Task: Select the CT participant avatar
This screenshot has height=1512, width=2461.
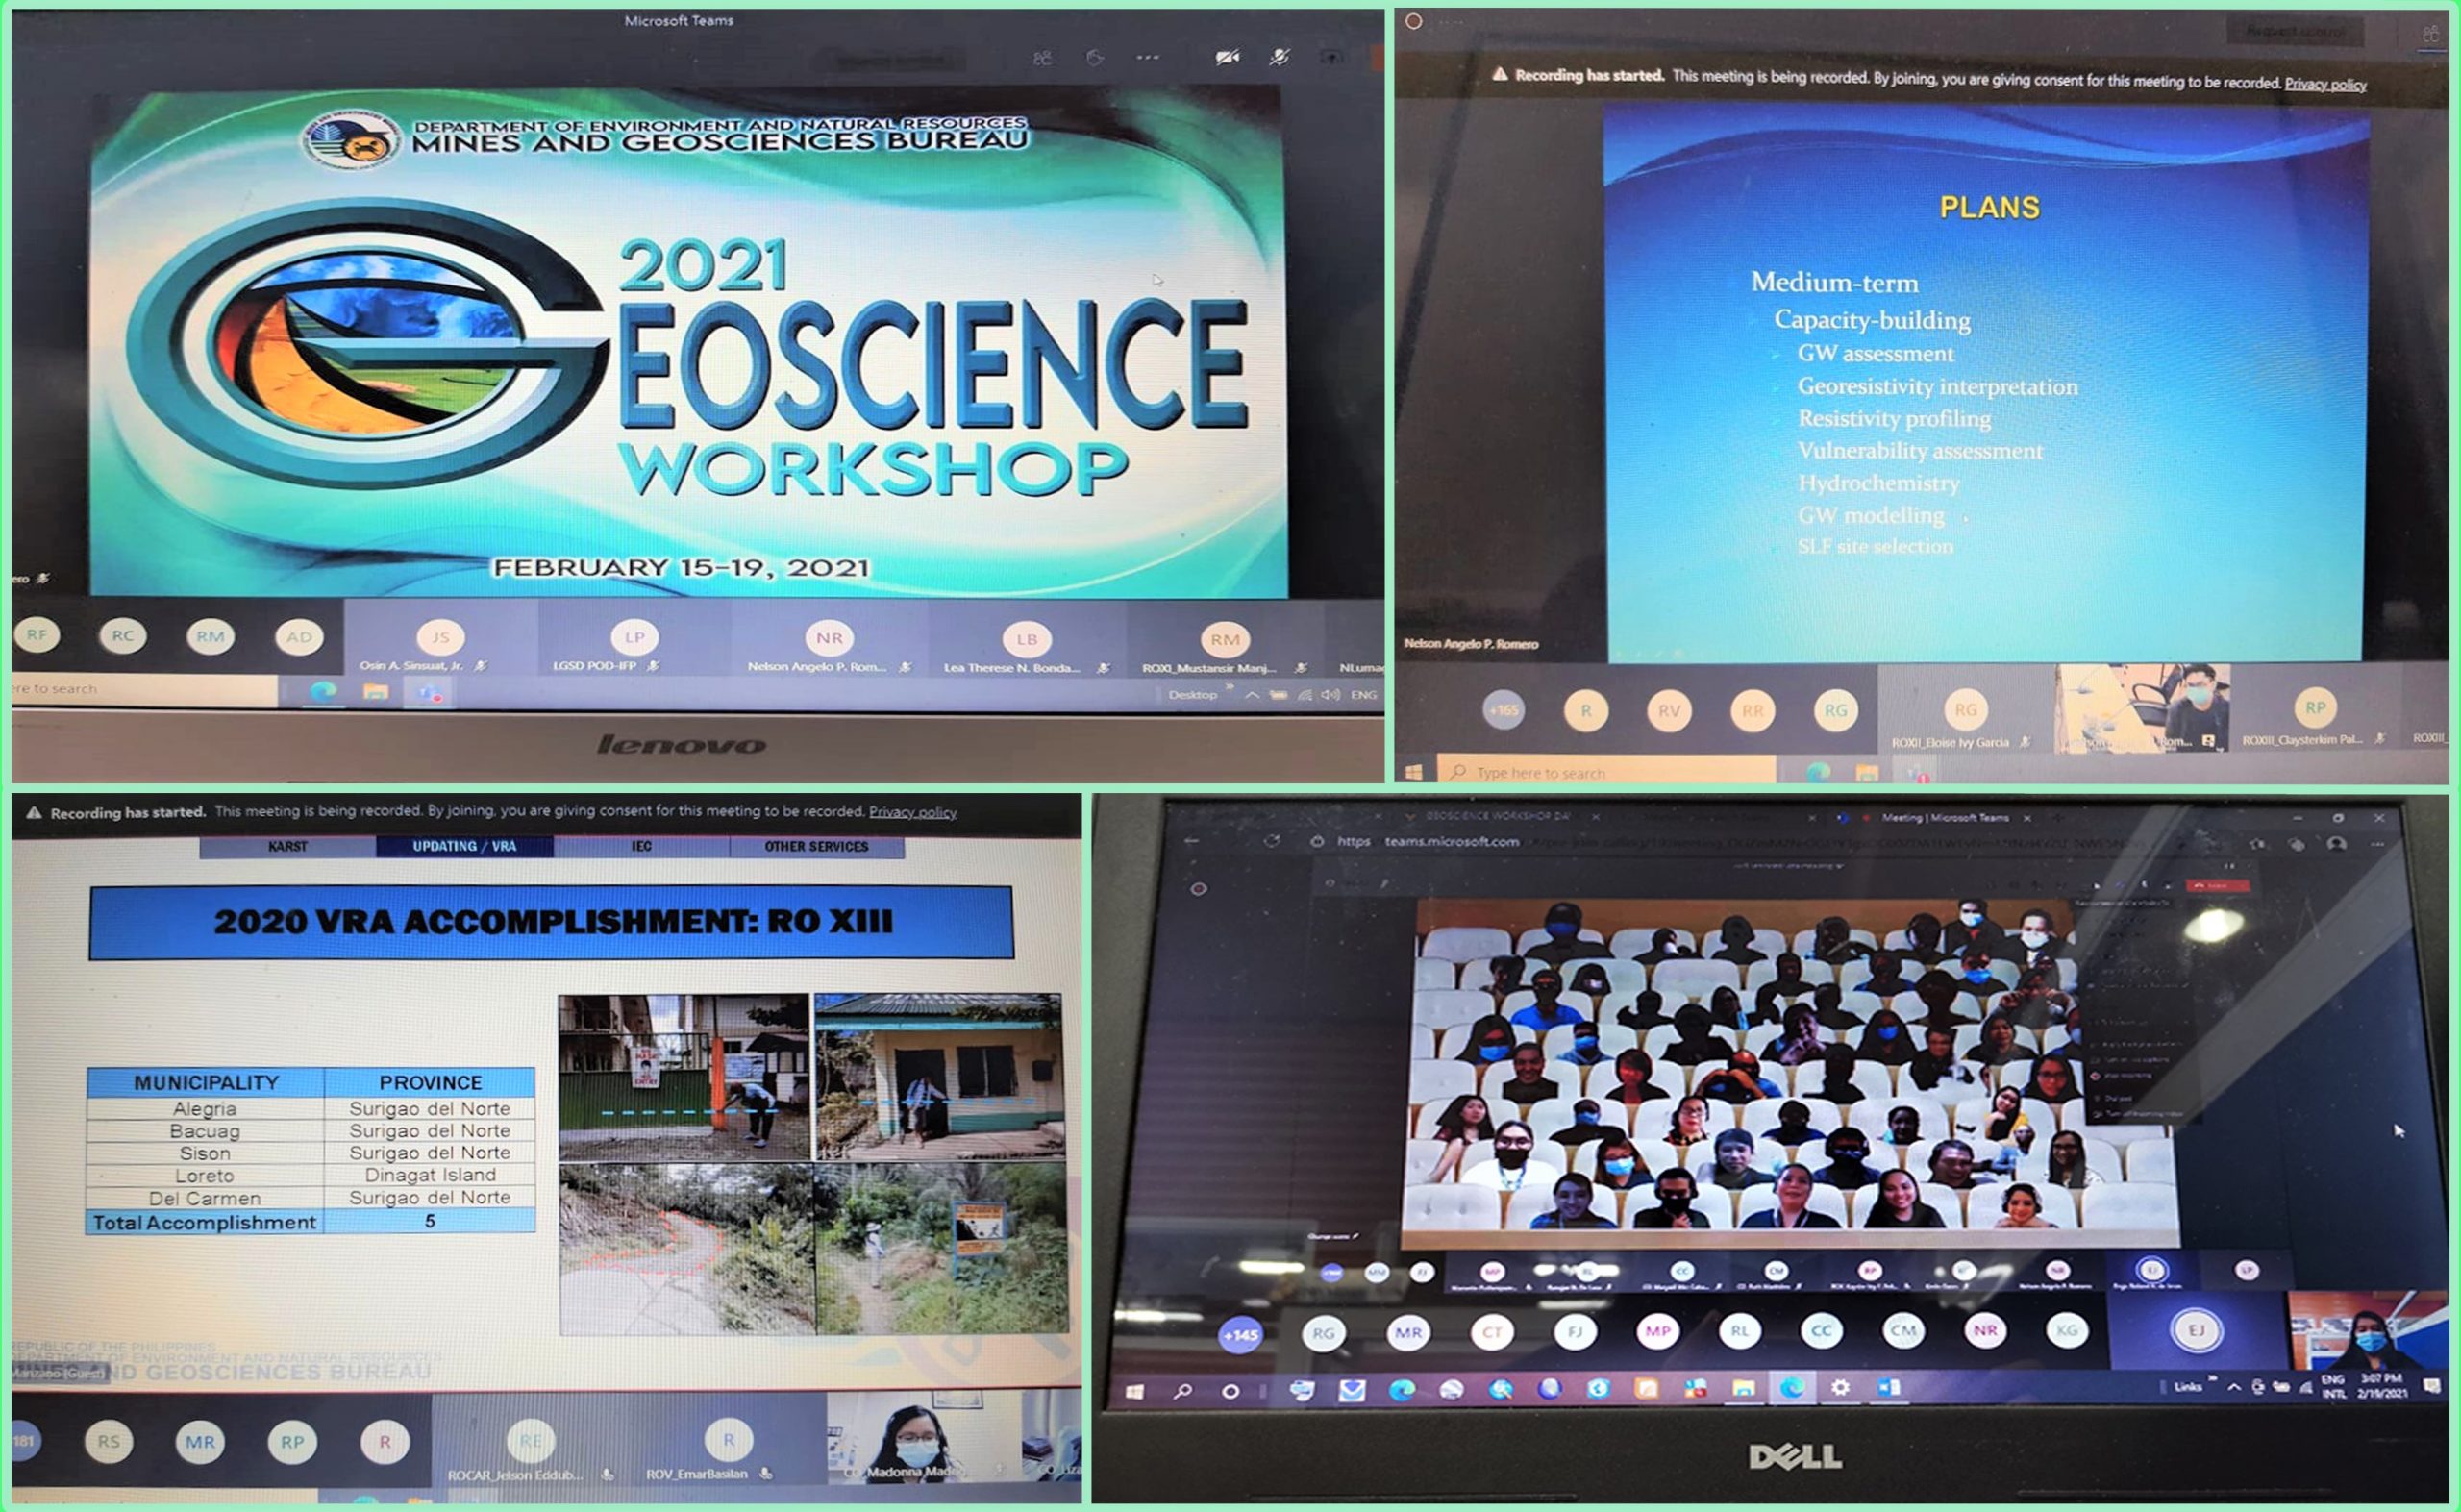Action: click(1491, 1332)
